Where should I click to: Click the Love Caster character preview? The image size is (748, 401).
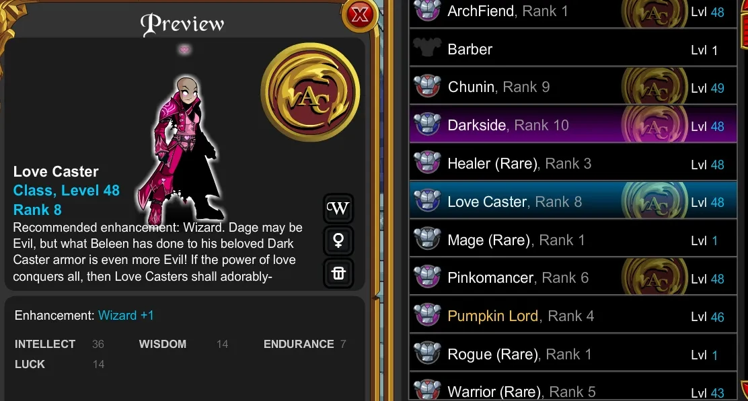tap(184, 150)
